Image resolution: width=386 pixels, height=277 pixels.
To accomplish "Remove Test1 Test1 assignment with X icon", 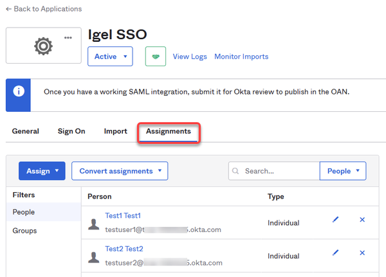I will (362, 220).
